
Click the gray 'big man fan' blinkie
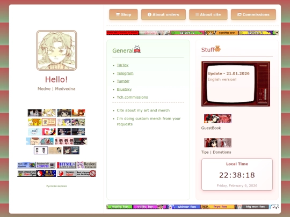[251, 207]
